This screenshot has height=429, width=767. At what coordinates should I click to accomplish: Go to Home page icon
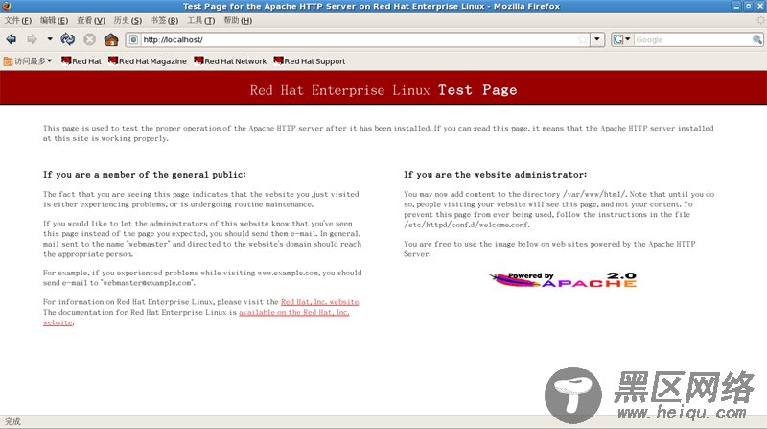click(x=111, y=39)
